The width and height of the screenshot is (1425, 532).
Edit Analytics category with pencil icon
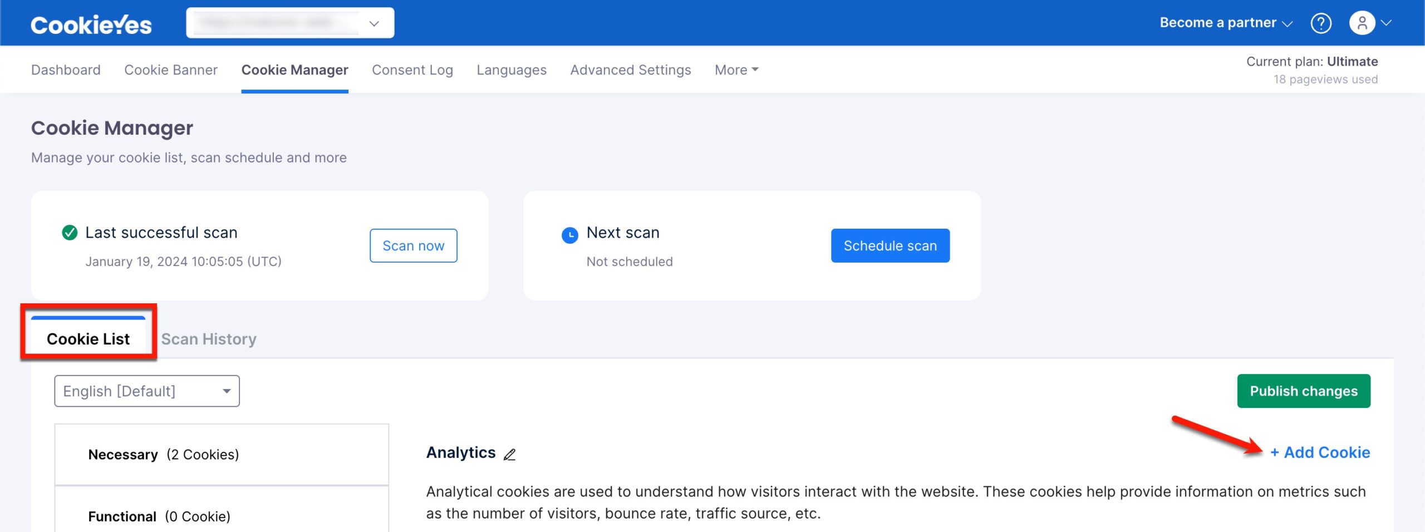point(509,454)
